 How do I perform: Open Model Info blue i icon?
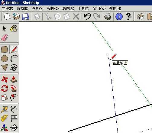119,17
